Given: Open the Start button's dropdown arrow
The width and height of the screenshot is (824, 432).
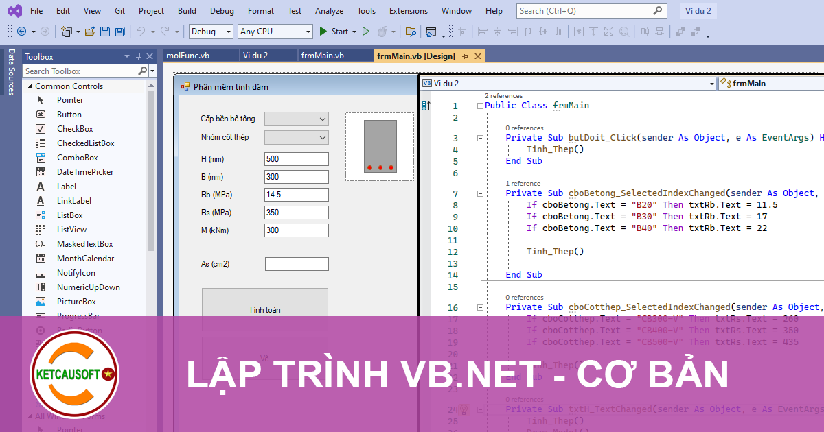Looking at the screenshot, I should tap(354, 32).
